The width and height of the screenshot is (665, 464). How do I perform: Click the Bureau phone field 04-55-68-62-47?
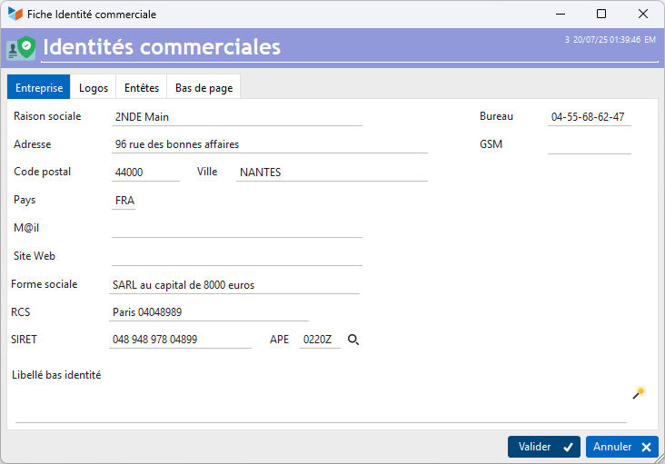tap(589, 117)
